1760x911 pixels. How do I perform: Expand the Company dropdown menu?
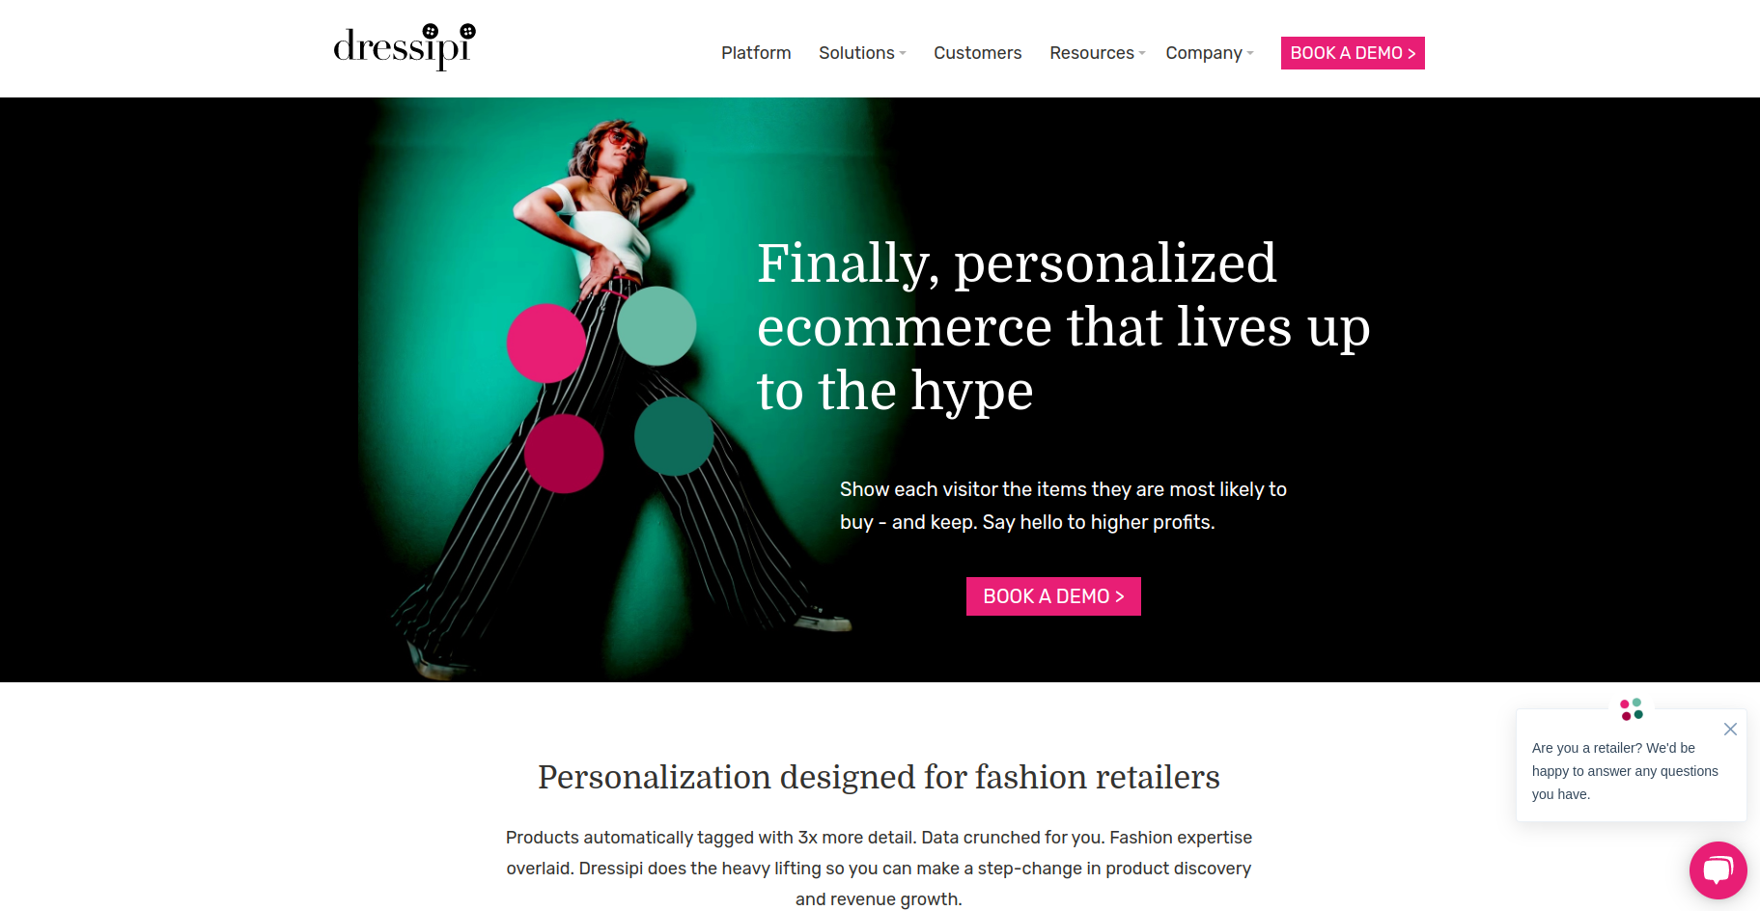[x=1210, y=53]
